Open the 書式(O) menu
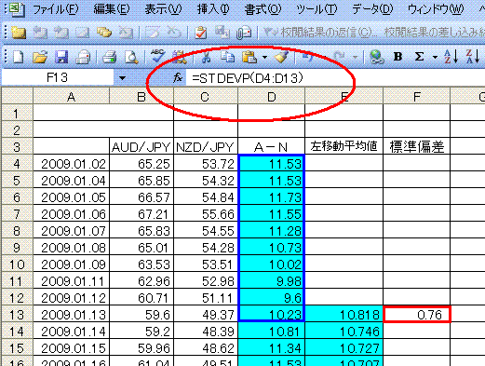 pos(263,9)
